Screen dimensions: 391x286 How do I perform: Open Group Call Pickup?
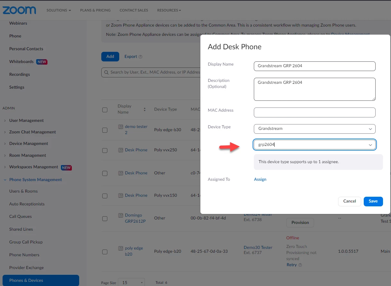(x=26, y=242)
